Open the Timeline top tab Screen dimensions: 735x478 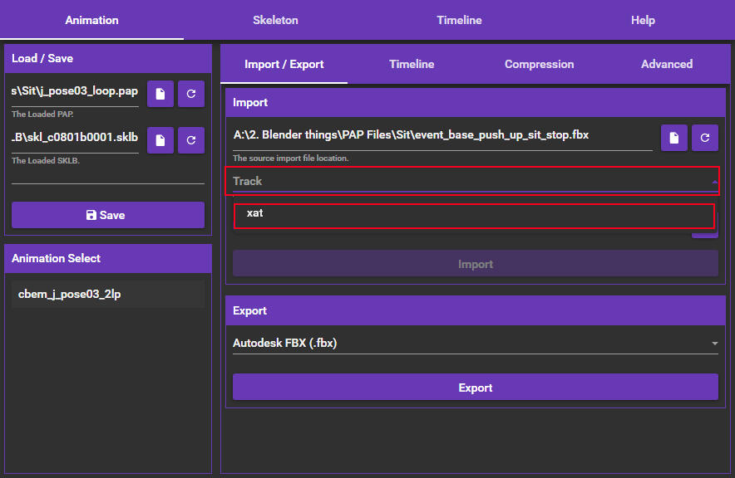click(459, 20)
